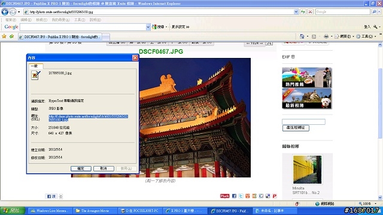Open the recent pages dropdown beside Forward
383x215 pixels.
(x=19, y=12)
